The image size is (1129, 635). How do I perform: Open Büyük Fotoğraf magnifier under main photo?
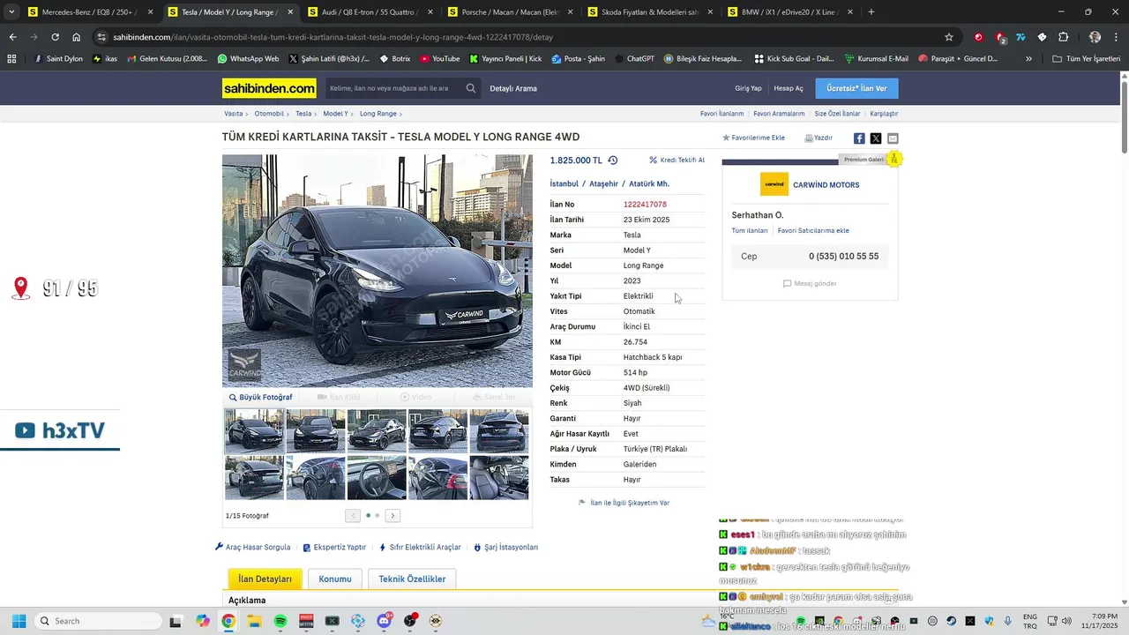(233, 398)
